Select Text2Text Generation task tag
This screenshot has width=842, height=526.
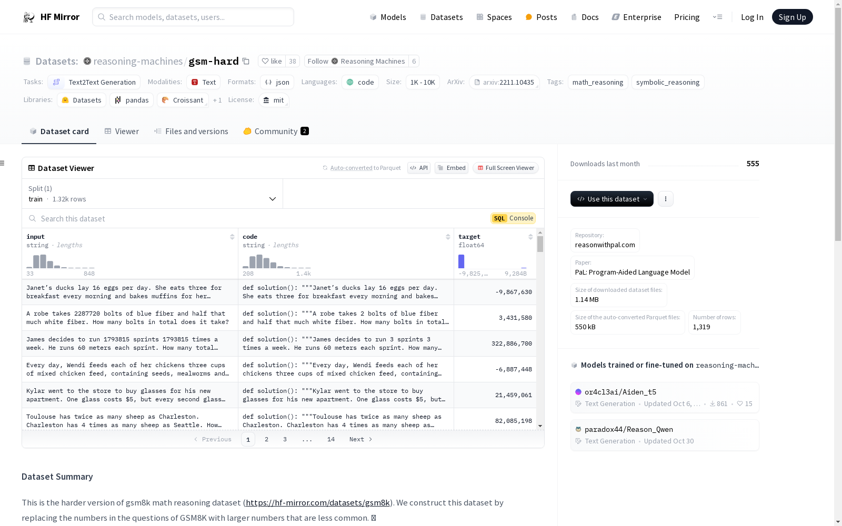coord(94,82)
